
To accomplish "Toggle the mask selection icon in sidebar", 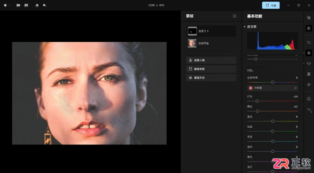I will (309, 28).
